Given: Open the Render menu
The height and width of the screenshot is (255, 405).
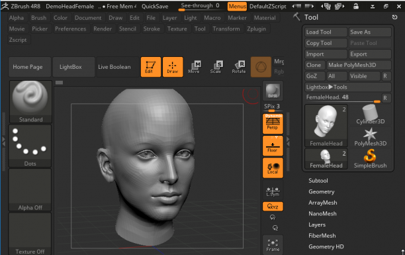Looking at the screenshot, I should (x=103, y=28).
